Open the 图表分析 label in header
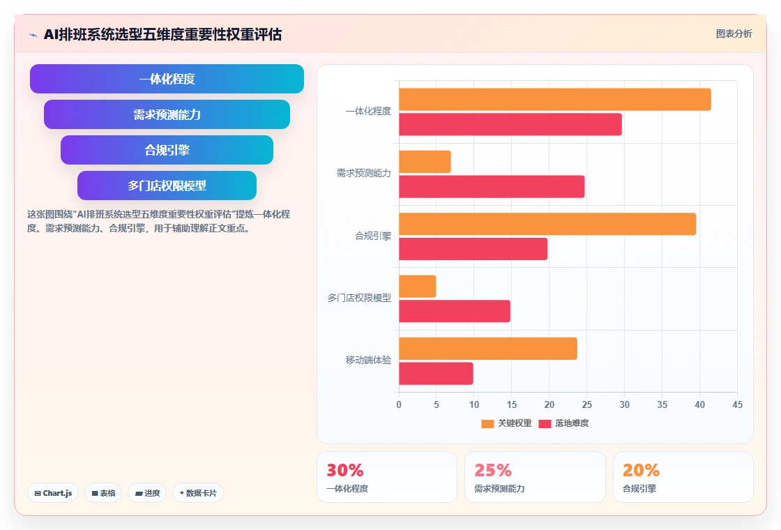 tap(734, 34)
